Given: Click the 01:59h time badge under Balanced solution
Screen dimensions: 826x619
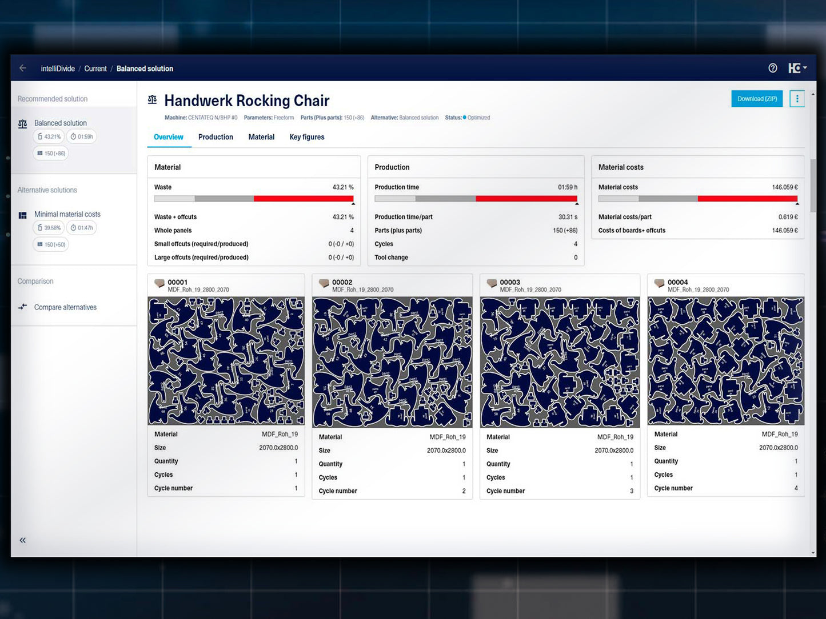Looking at the screenshot, I should (82, 137).
